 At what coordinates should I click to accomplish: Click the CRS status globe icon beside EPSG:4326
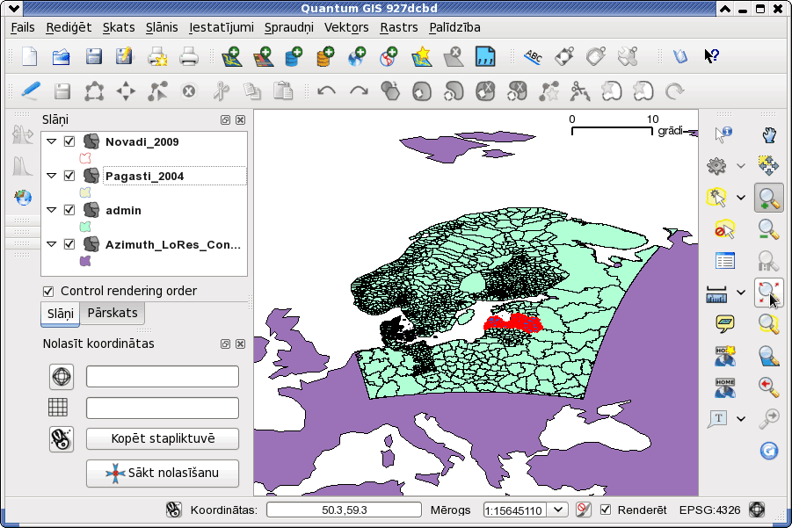757,510
